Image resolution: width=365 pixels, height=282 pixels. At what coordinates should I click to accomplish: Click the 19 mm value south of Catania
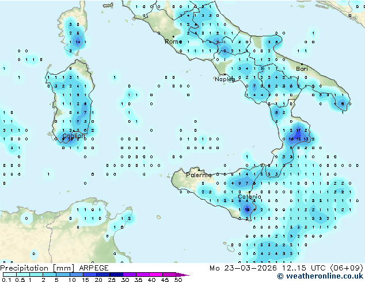[x=247, y=209]
